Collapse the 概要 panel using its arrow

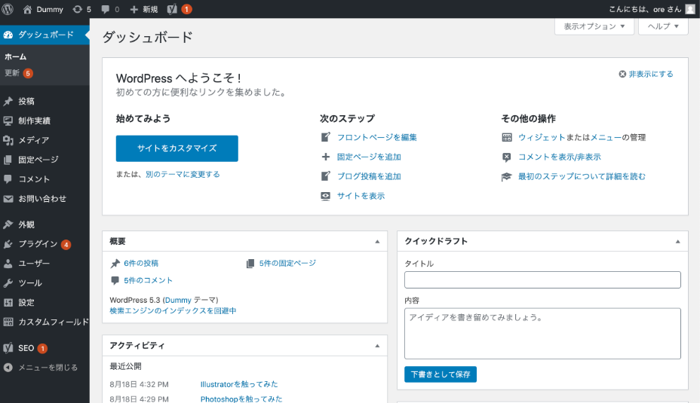377,242
